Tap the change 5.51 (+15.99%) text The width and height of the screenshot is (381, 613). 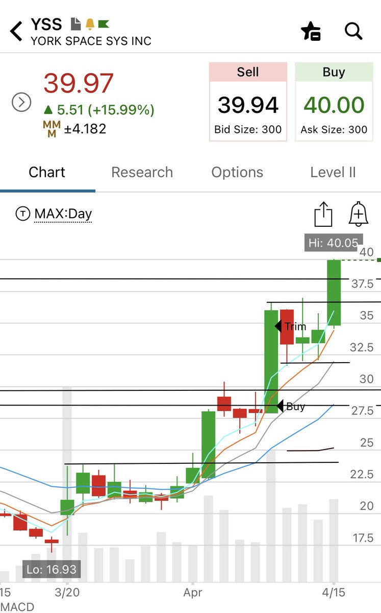pos(98,109)
